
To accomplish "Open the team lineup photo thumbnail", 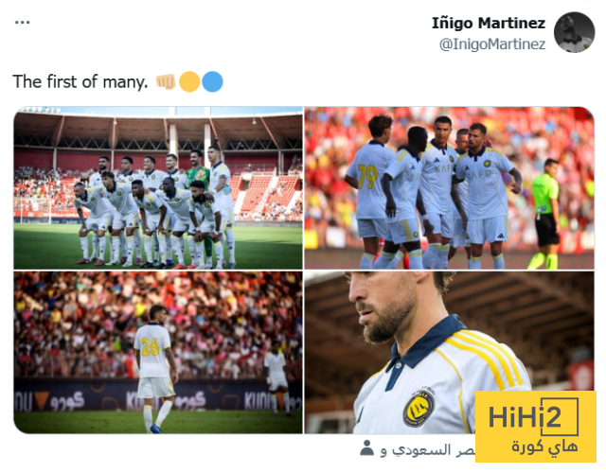I will pyautogui.click(x=158, y=187).
